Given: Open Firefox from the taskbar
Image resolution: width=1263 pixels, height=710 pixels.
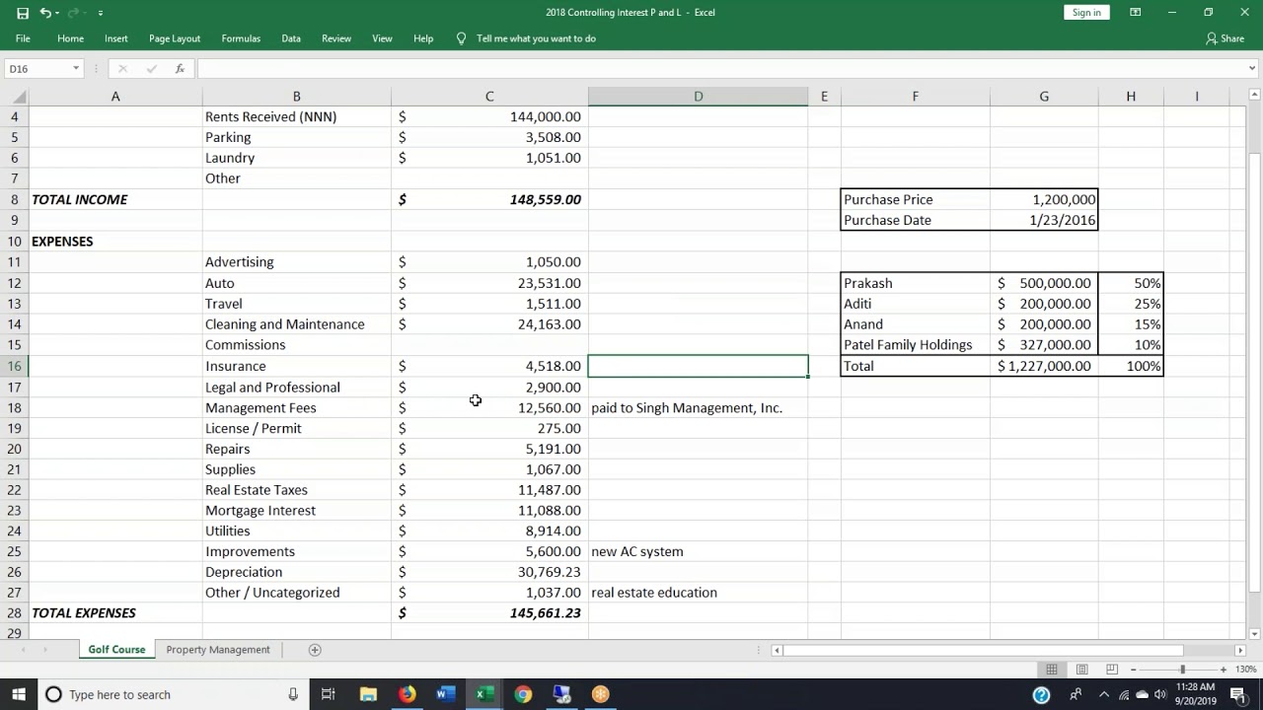Looking at the screenshot, I should click(x=407, y=694).
